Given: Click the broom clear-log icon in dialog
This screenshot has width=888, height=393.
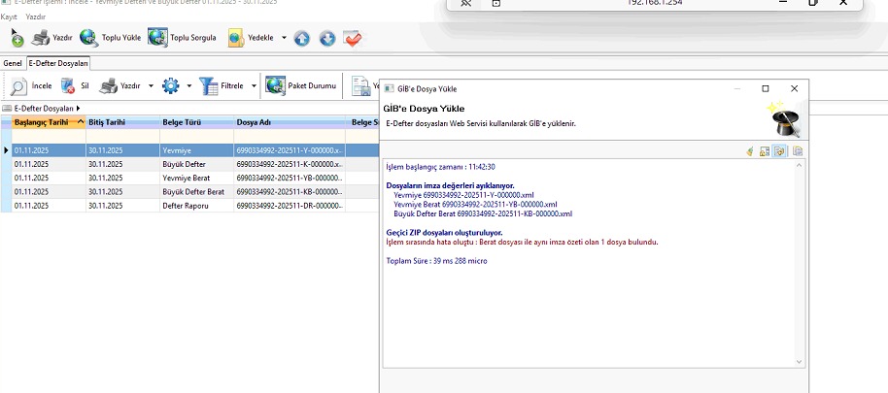Looking at the screenshot, I should tap(750, 150).
